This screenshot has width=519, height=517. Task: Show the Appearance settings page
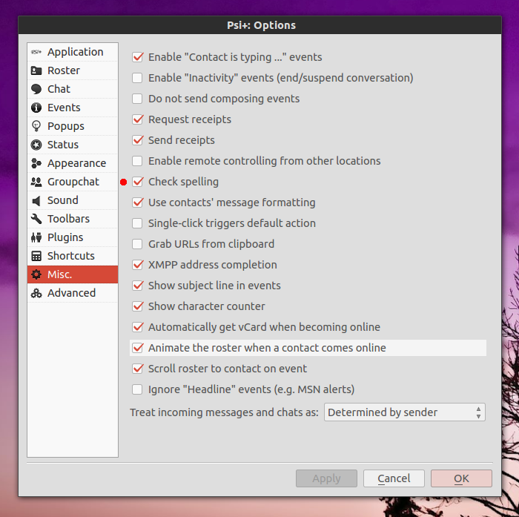click(77, 163)
